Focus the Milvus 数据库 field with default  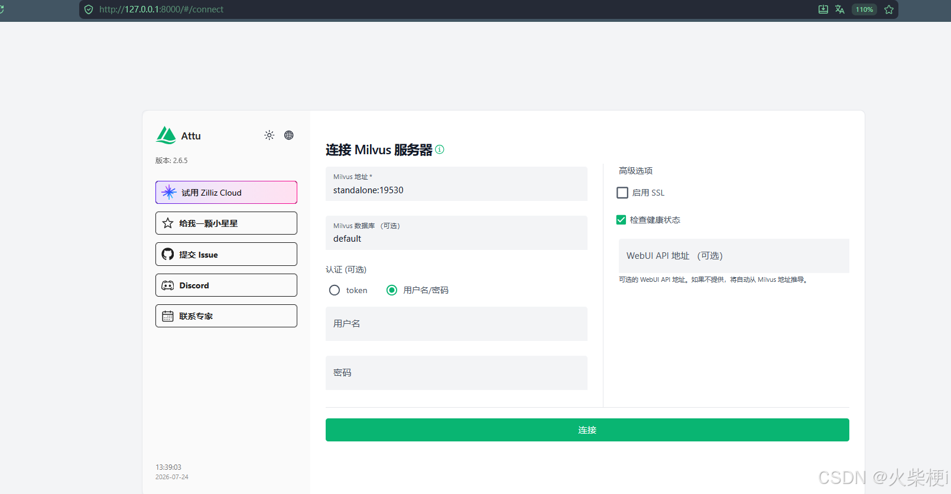(456, 233)
